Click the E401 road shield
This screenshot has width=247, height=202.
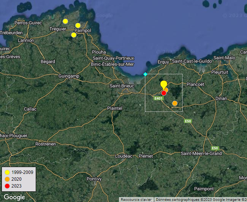159,98
